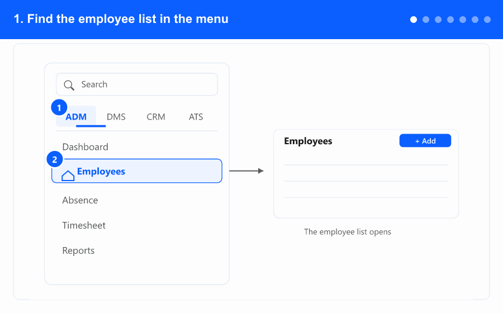Image resolution: width=503 pixels, height=313 pixels.
Task: Click the title 'Find the employee list in the menu'
Action: (127, 19)
